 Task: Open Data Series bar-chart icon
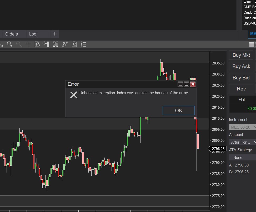pyautogui.click(x=56, y=44)
